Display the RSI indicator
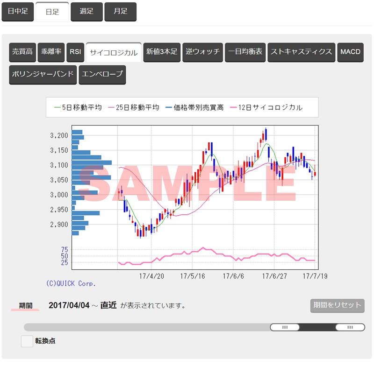The image size is (374, 366). pyautogui.click(x=75, y=52)
